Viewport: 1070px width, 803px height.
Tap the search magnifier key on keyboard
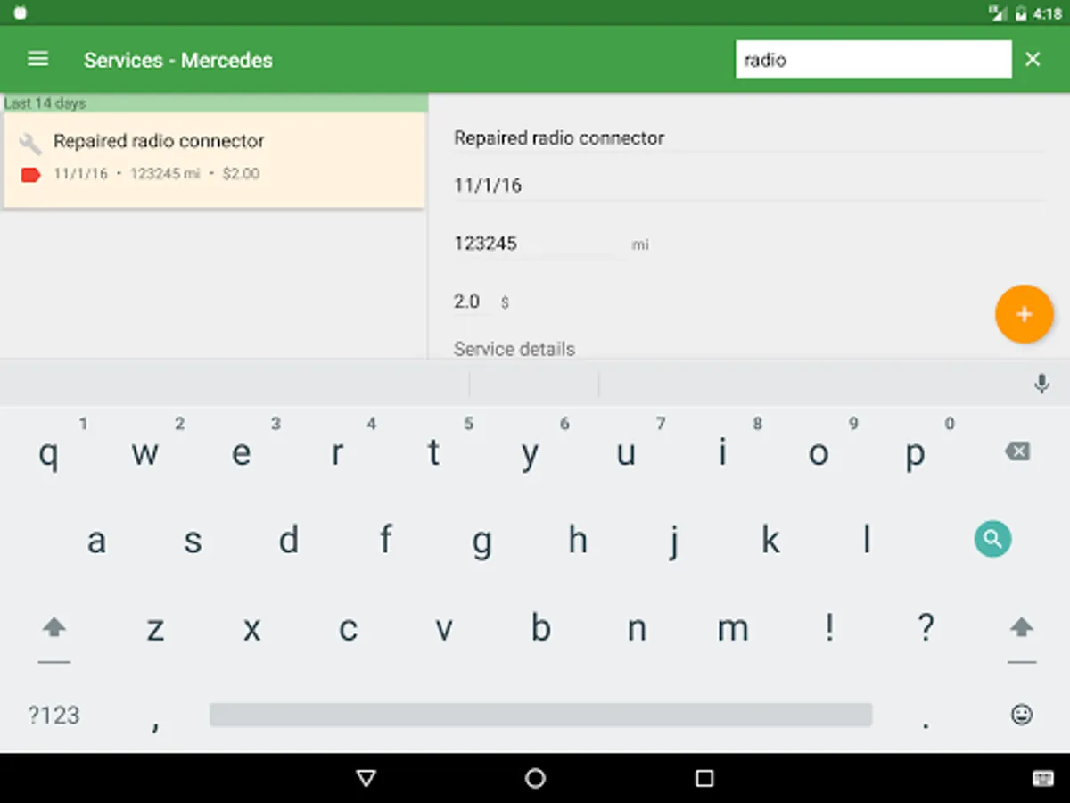(992, 539)
